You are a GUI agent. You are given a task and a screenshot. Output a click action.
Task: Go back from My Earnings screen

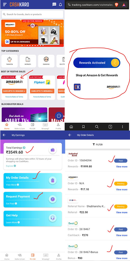[4, 135]
